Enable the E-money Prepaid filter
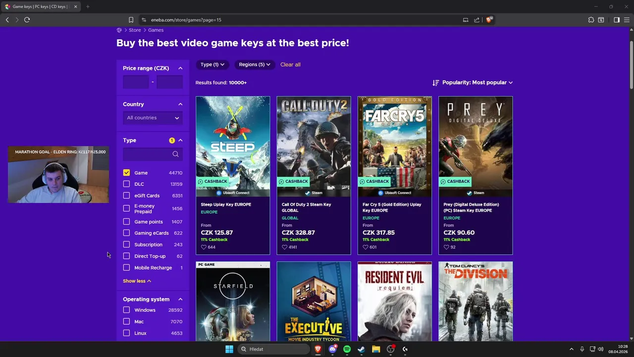The image size is (634, 357). pos(126,208)
